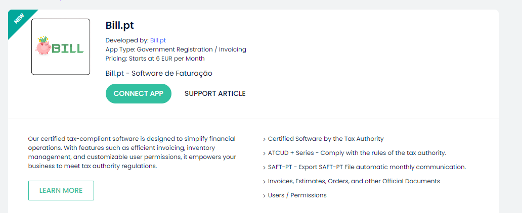Image resolution: width=522 pixels, height=213 pixels.
Task: Click the tax-compliant software description paragraph
Action: [x=132, y=152]
